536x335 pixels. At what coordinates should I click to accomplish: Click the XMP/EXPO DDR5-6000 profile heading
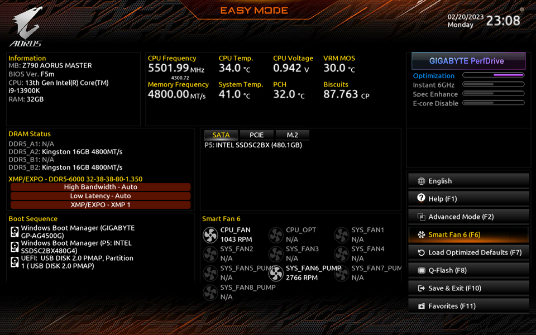tap(75, 179)
